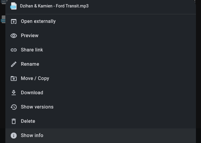Click the pencil icon for renaming
The image size is (201, 143).
click(14, 64)
